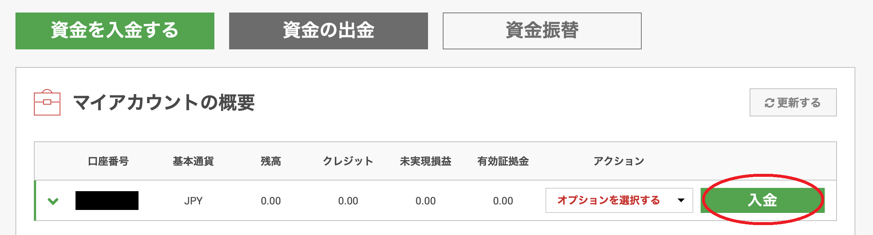Open the オプションを選択する dropdown

pyautogui.click(x=619, y=200)
